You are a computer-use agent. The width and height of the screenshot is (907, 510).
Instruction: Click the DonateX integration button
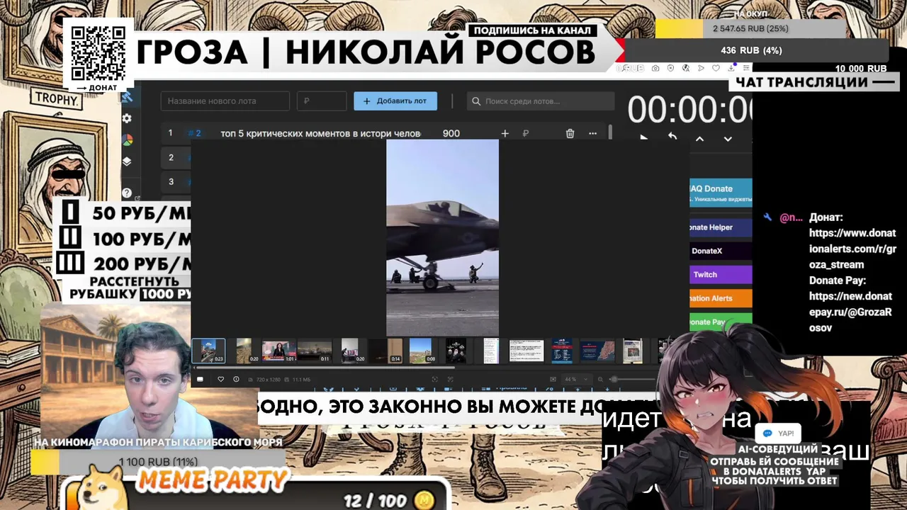[x=721, y=251]
